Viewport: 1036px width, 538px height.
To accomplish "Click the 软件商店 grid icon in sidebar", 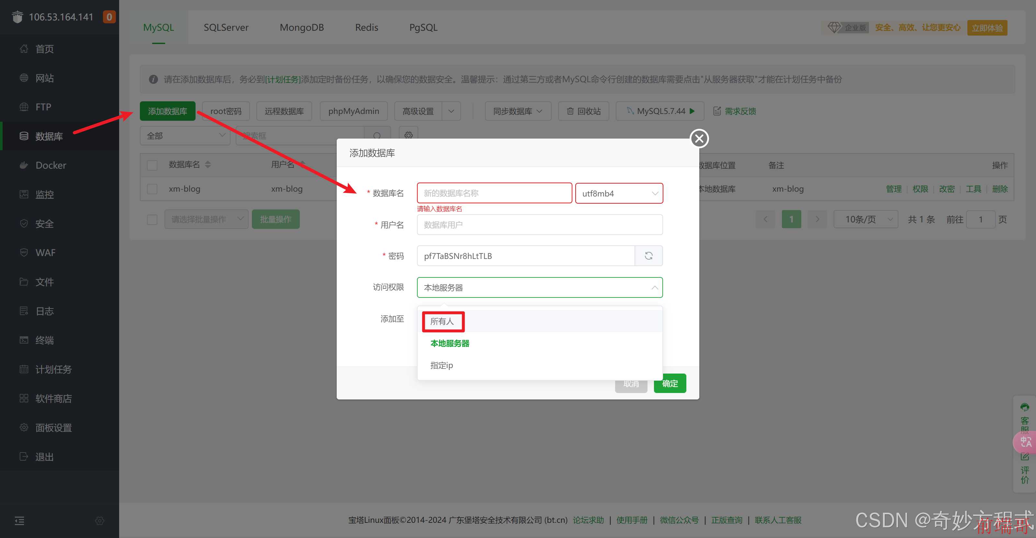I will tap(24, 398).
